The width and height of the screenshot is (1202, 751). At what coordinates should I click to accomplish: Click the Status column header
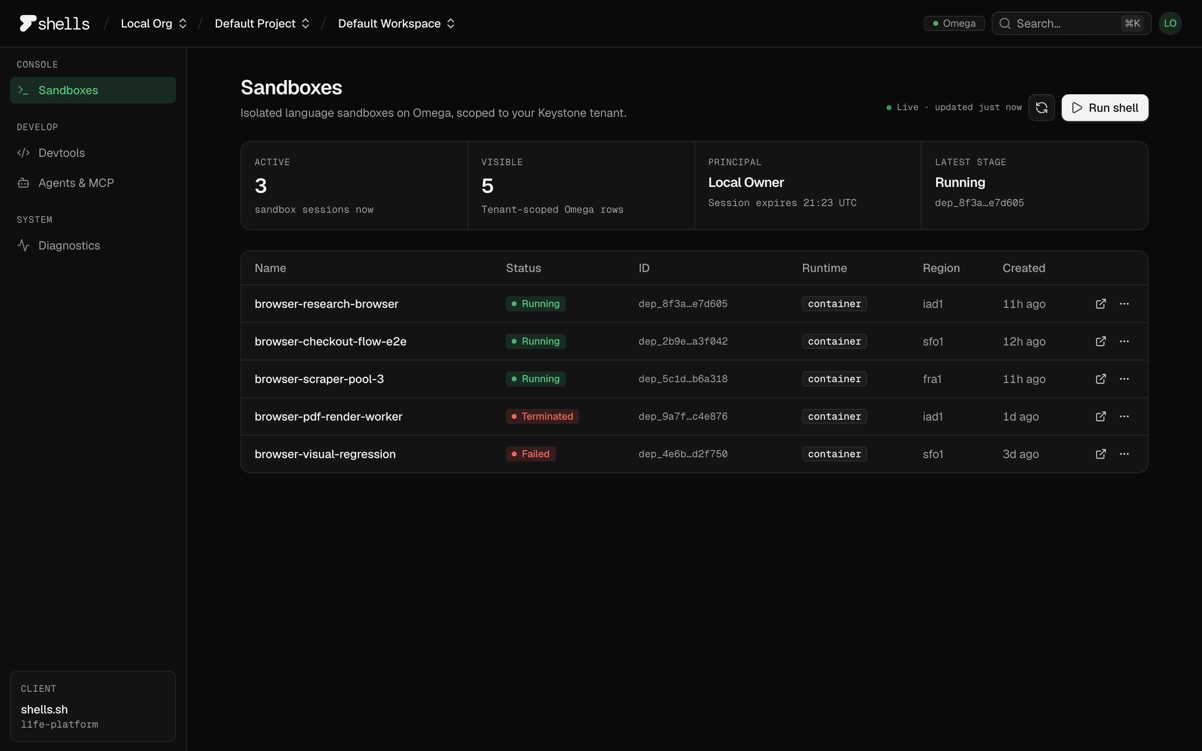[x=523, y=268]
